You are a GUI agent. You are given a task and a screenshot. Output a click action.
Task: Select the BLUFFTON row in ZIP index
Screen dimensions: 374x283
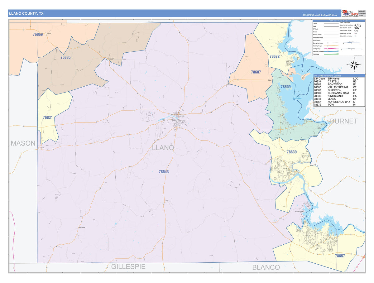pos(339,90)
